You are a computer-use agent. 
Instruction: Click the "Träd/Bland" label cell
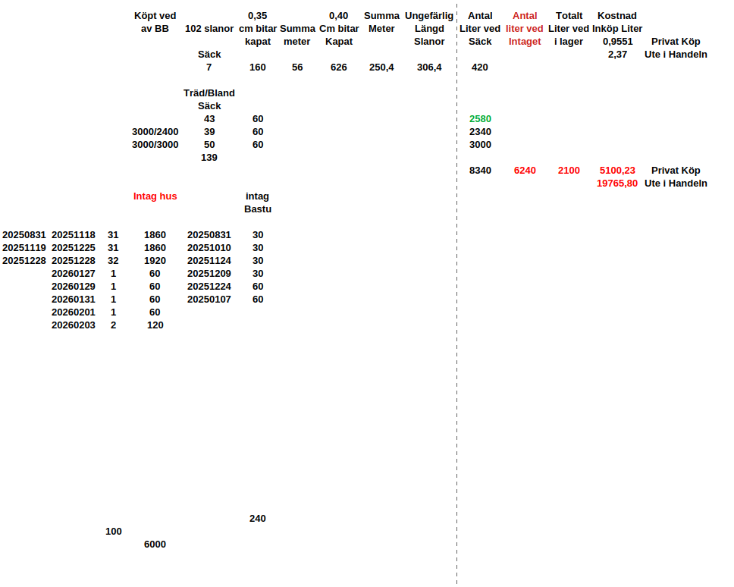click(x=209, y=93)
